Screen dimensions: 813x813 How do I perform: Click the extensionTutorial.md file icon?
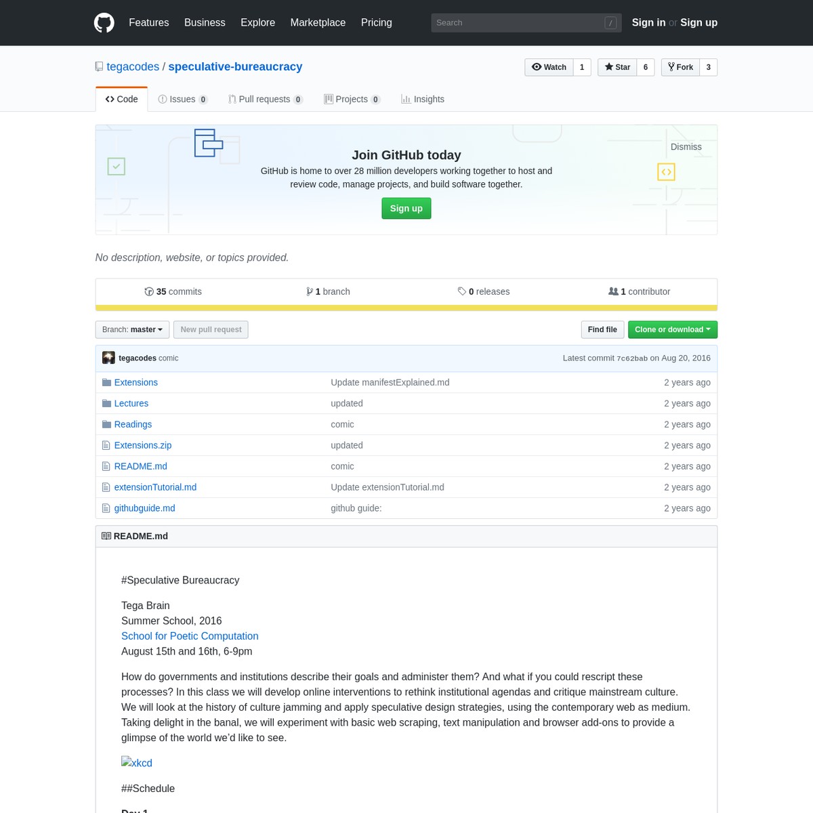coord(106,487)
